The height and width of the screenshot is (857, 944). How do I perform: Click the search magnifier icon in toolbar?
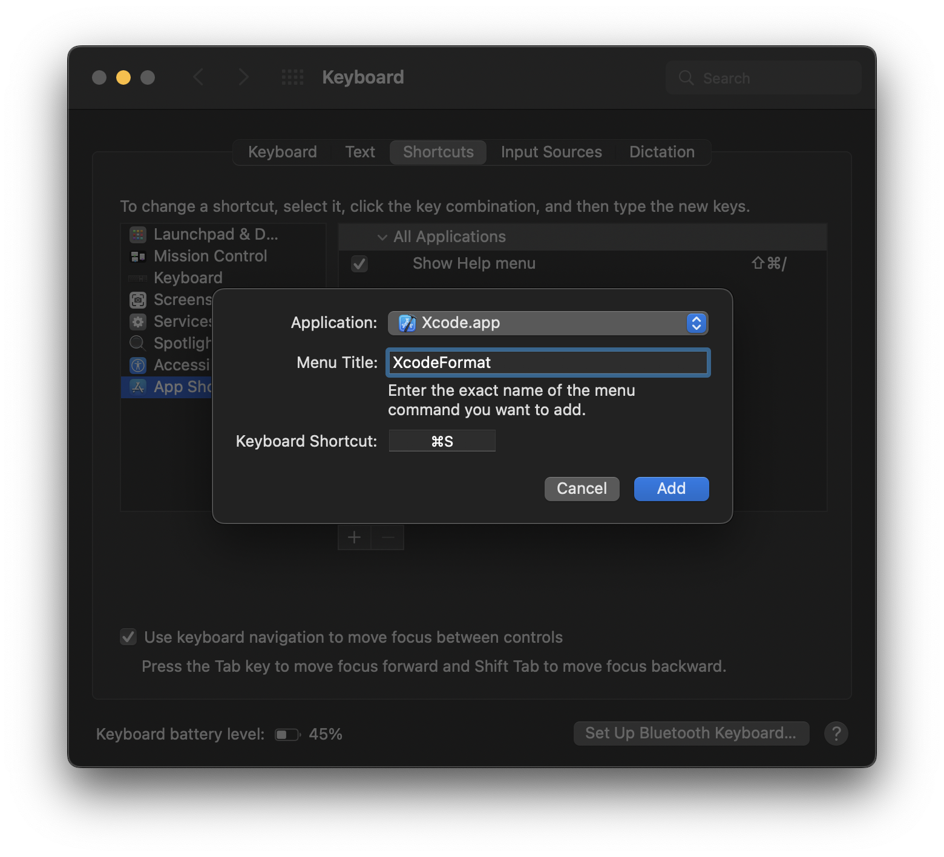click(x=686, y=77)
